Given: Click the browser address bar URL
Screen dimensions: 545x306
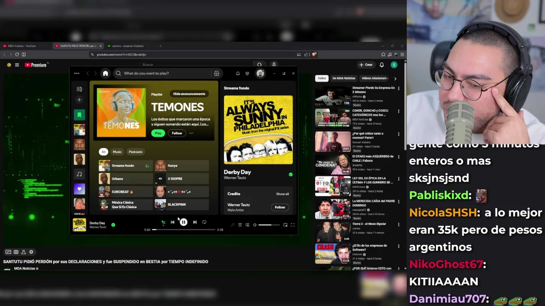Looking at the screenshot, I should 121,54.
